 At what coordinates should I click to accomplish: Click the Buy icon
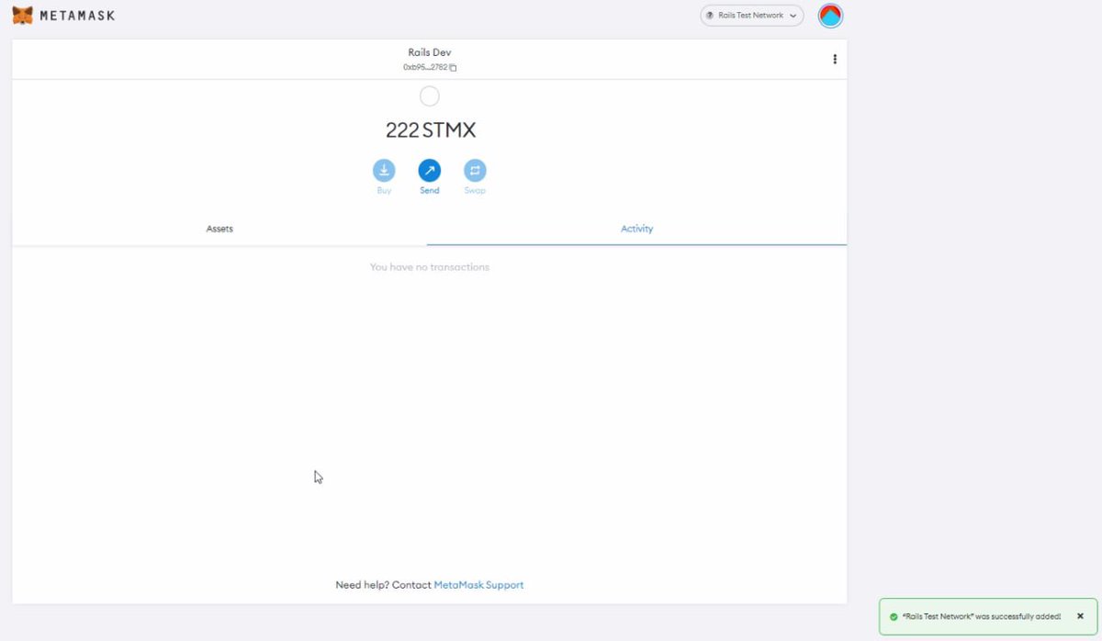coord(383,170)
